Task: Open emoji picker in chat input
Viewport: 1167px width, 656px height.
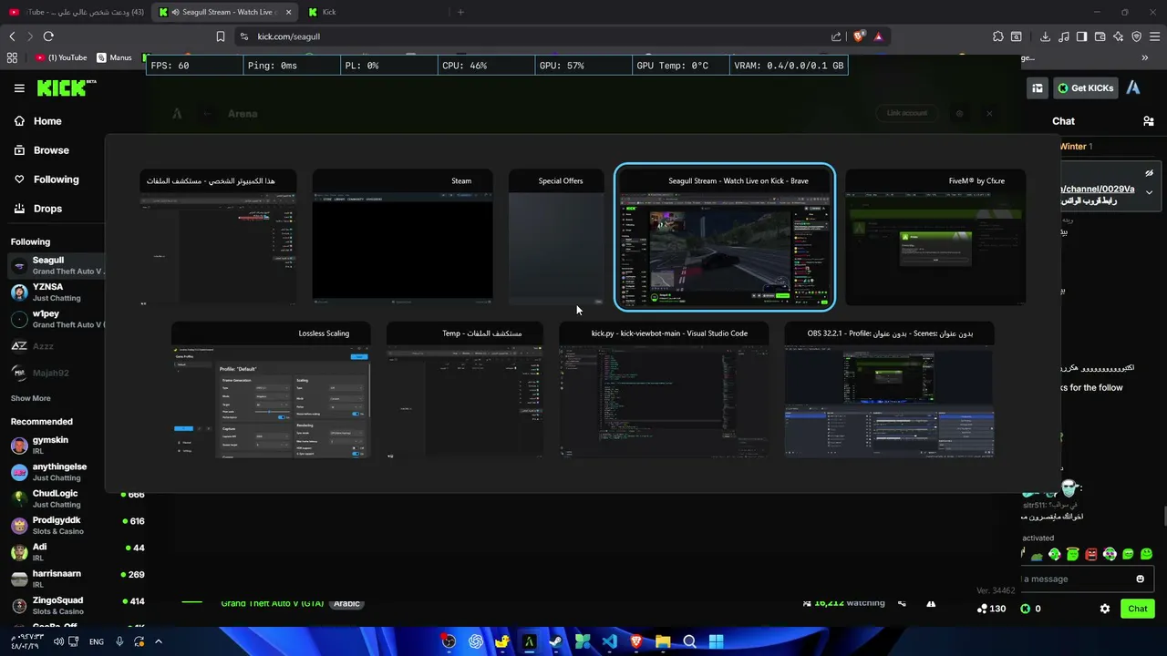Action: tap(1140, 579)
